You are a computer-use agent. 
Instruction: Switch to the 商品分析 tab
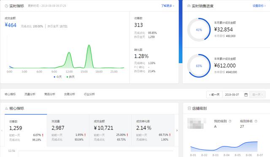click(50, 94)
